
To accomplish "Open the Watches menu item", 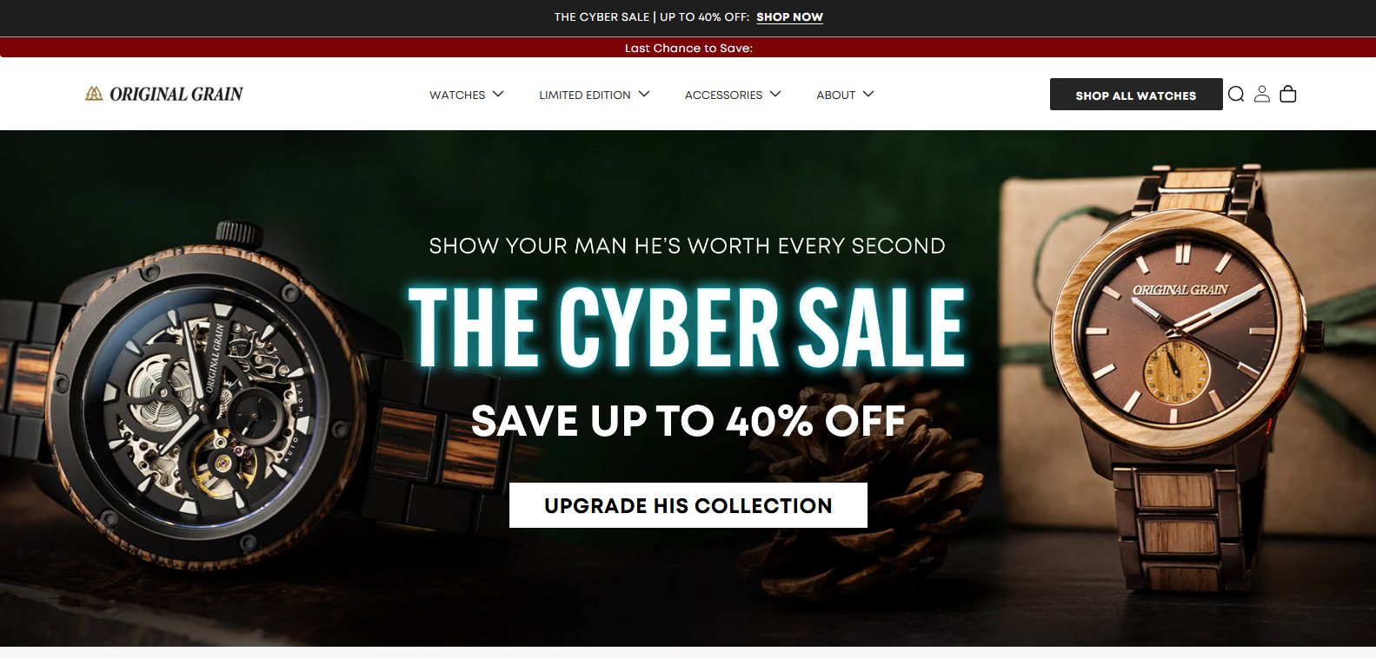I will coord(457,95).
